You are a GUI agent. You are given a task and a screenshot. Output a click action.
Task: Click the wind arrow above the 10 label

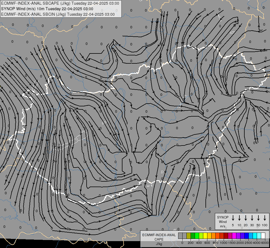click(x=239, y=218)
